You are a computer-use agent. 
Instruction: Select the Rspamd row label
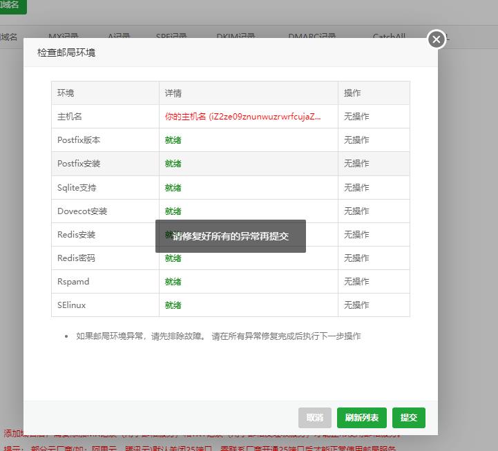tap(73, 282)
